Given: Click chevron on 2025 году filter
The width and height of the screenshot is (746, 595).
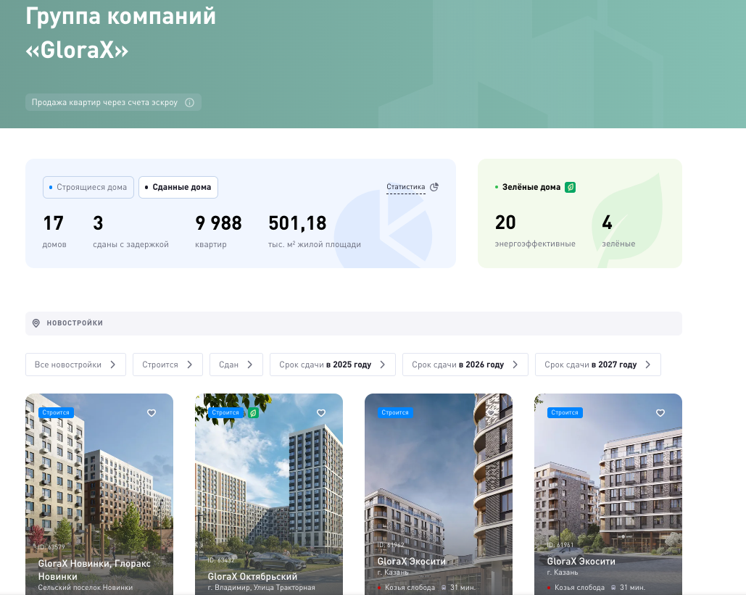Looking at the screenshot, I should (x=383, y=365).
